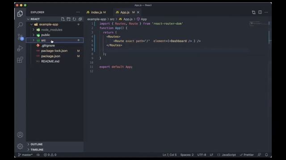
Task: Click New Folder icon in REACT header
Action: click(68, 19)
